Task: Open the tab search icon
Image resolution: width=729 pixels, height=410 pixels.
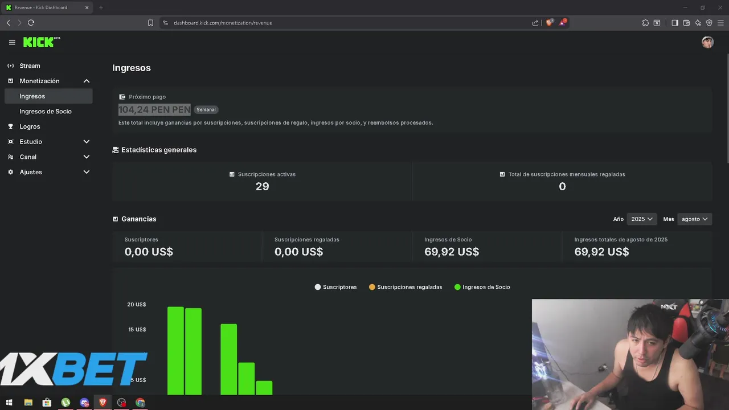Action: point(657,23)
